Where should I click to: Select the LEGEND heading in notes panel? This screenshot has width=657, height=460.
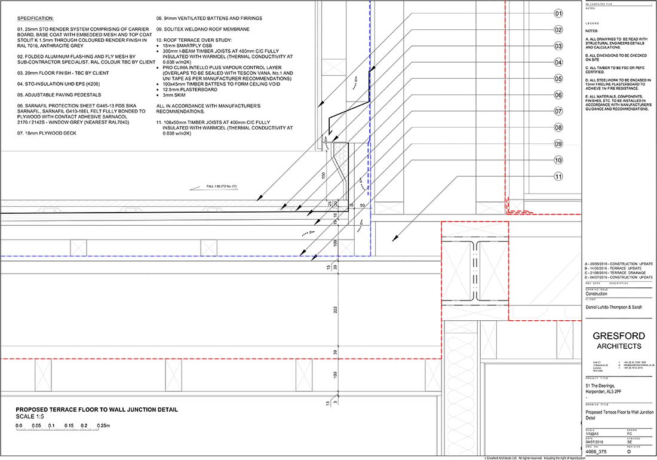coord(594,23)
